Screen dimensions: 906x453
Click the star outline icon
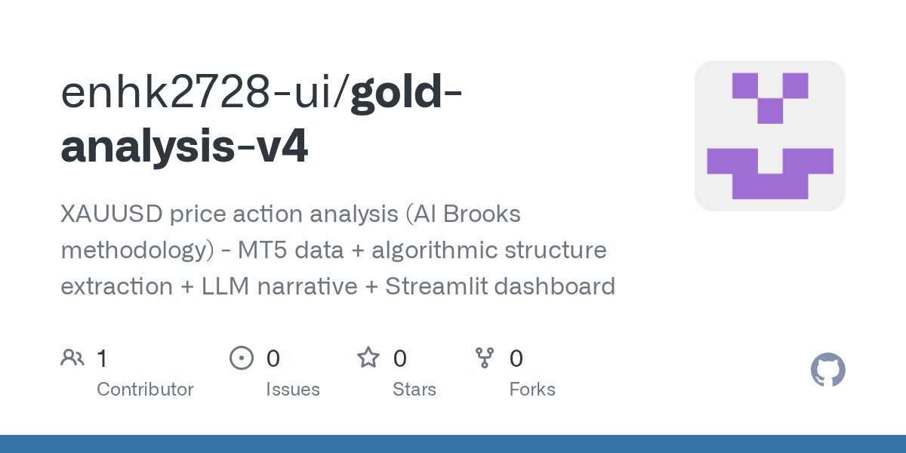(x=368, y=357)
